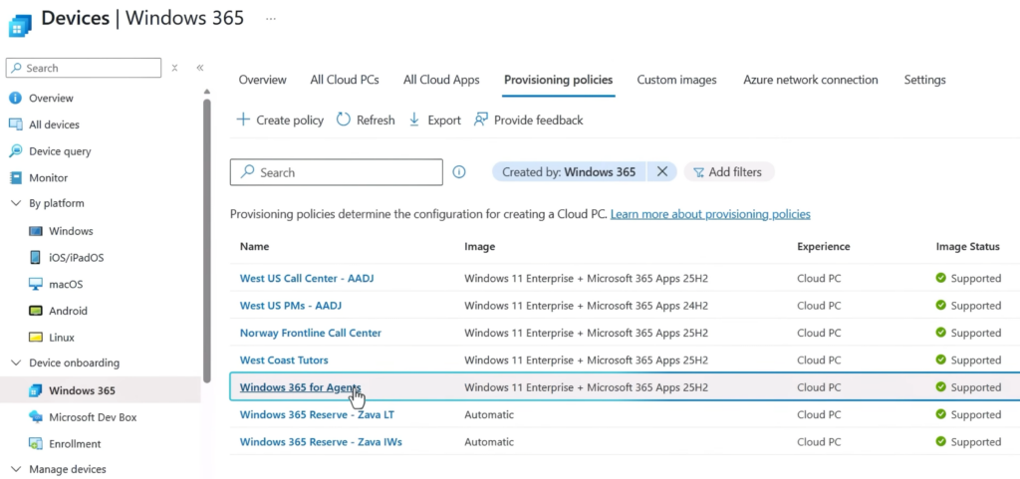Collapse the sidebar with double chevron
The width and height of the screenshot is (1020, 479).
tap(199, 68)
